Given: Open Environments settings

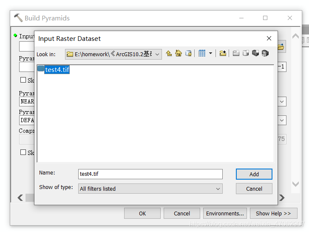Looking at the screenshot, I should click(x=225, y=213).
